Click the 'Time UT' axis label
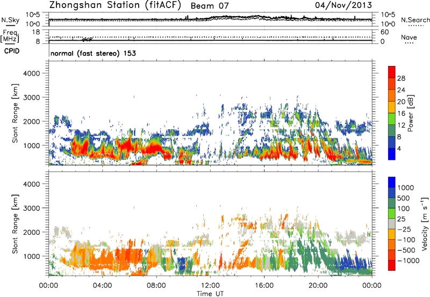The width and height of the screenshot is (430, 297). [210, 294]
